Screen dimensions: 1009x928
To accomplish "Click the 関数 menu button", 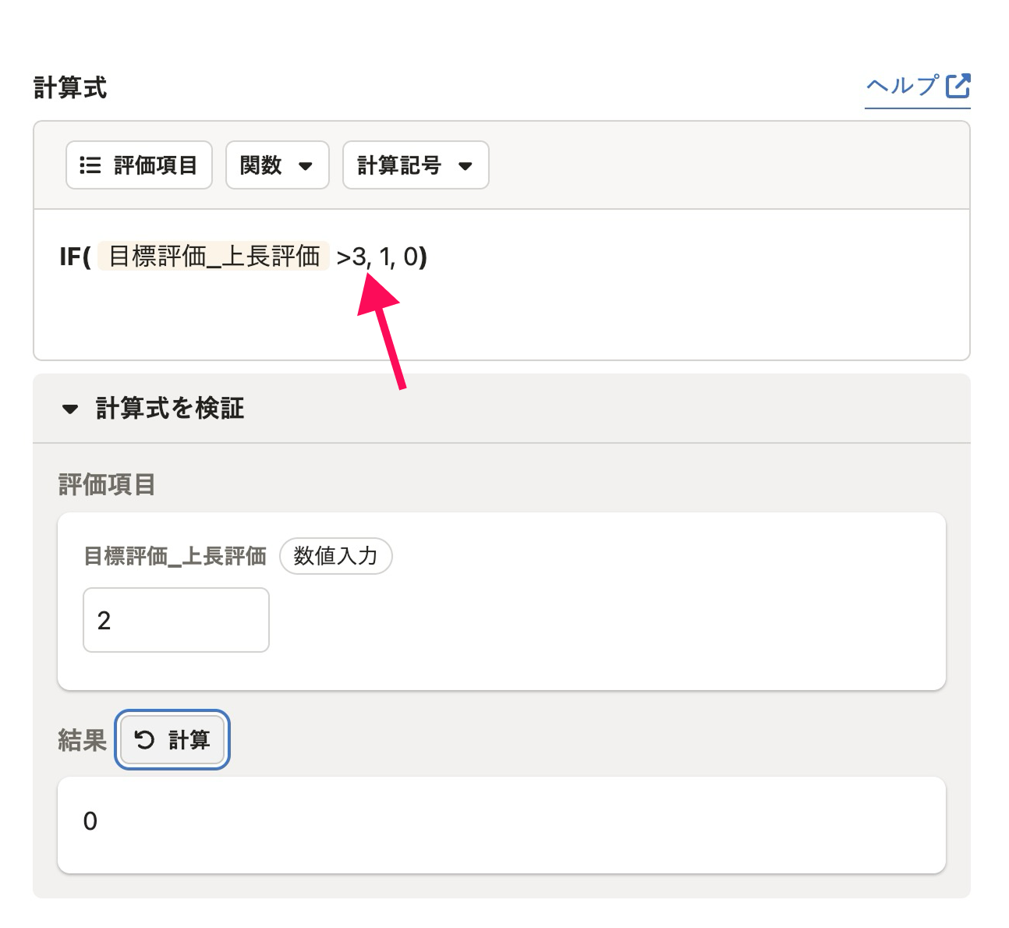I will coord(278,165).
